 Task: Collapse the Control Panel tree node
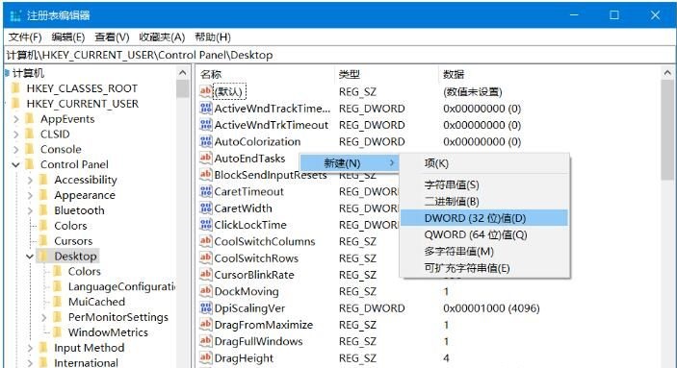tap(16, 164)
